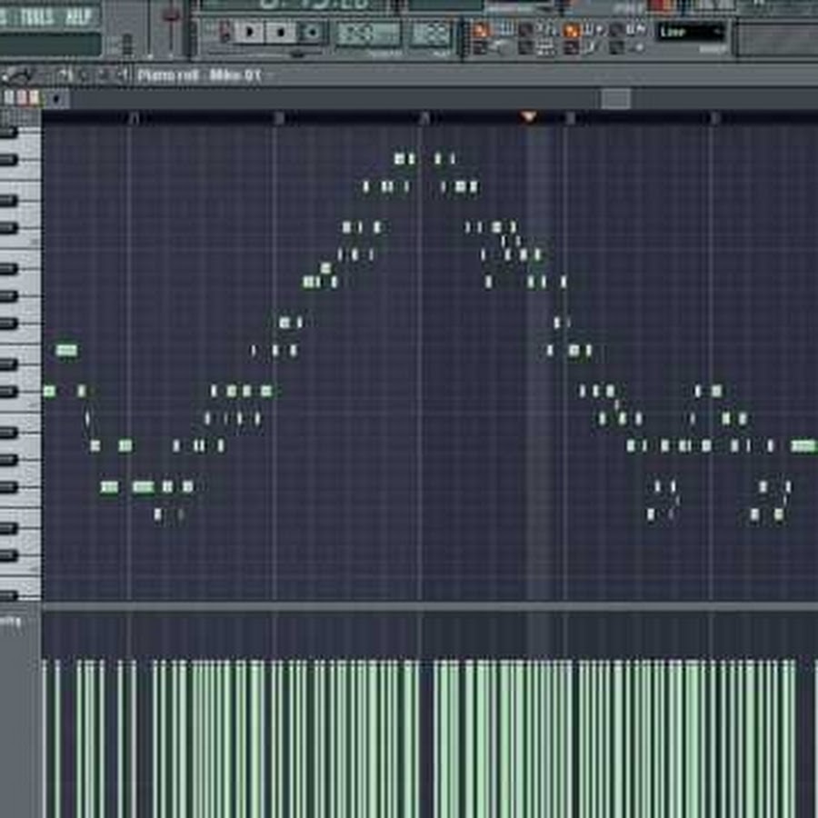Expand color group dropdown arrow under title bar
This screenshot has height=818, width=818.
tap(56, 98)
